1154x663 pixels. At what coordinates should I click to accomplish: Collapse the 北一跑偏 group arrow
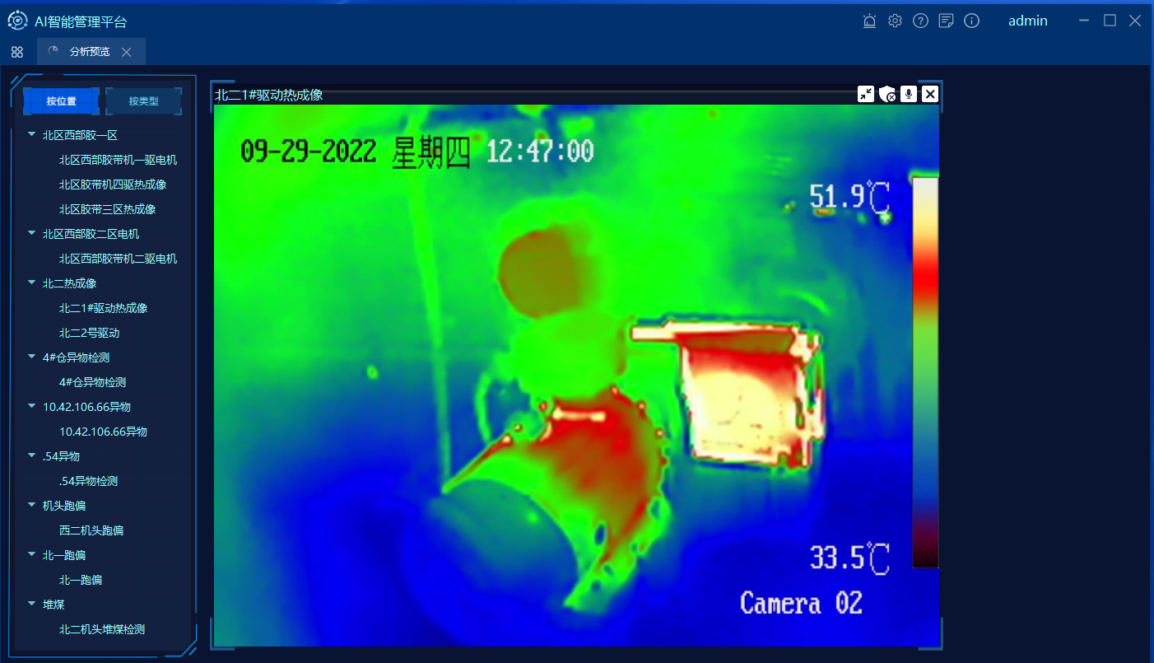[x=31, y=554]
